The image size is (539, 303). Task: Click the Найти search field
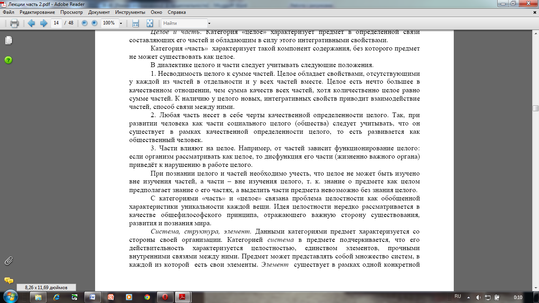tap(184, 23)
